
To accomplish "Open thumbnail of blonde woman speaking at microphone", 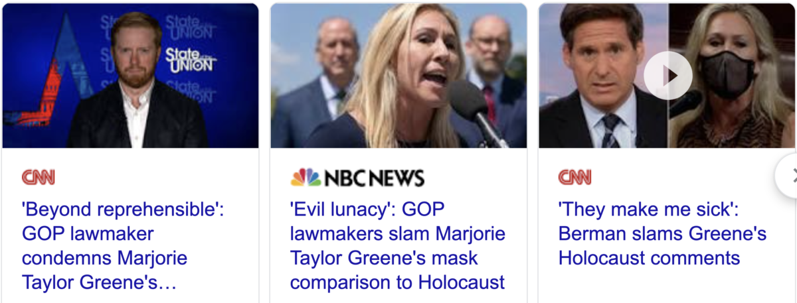I will 398,76.
